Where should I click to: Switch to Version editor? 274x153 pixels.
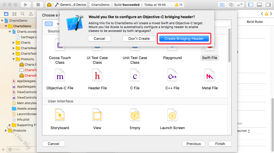[240, 5]
